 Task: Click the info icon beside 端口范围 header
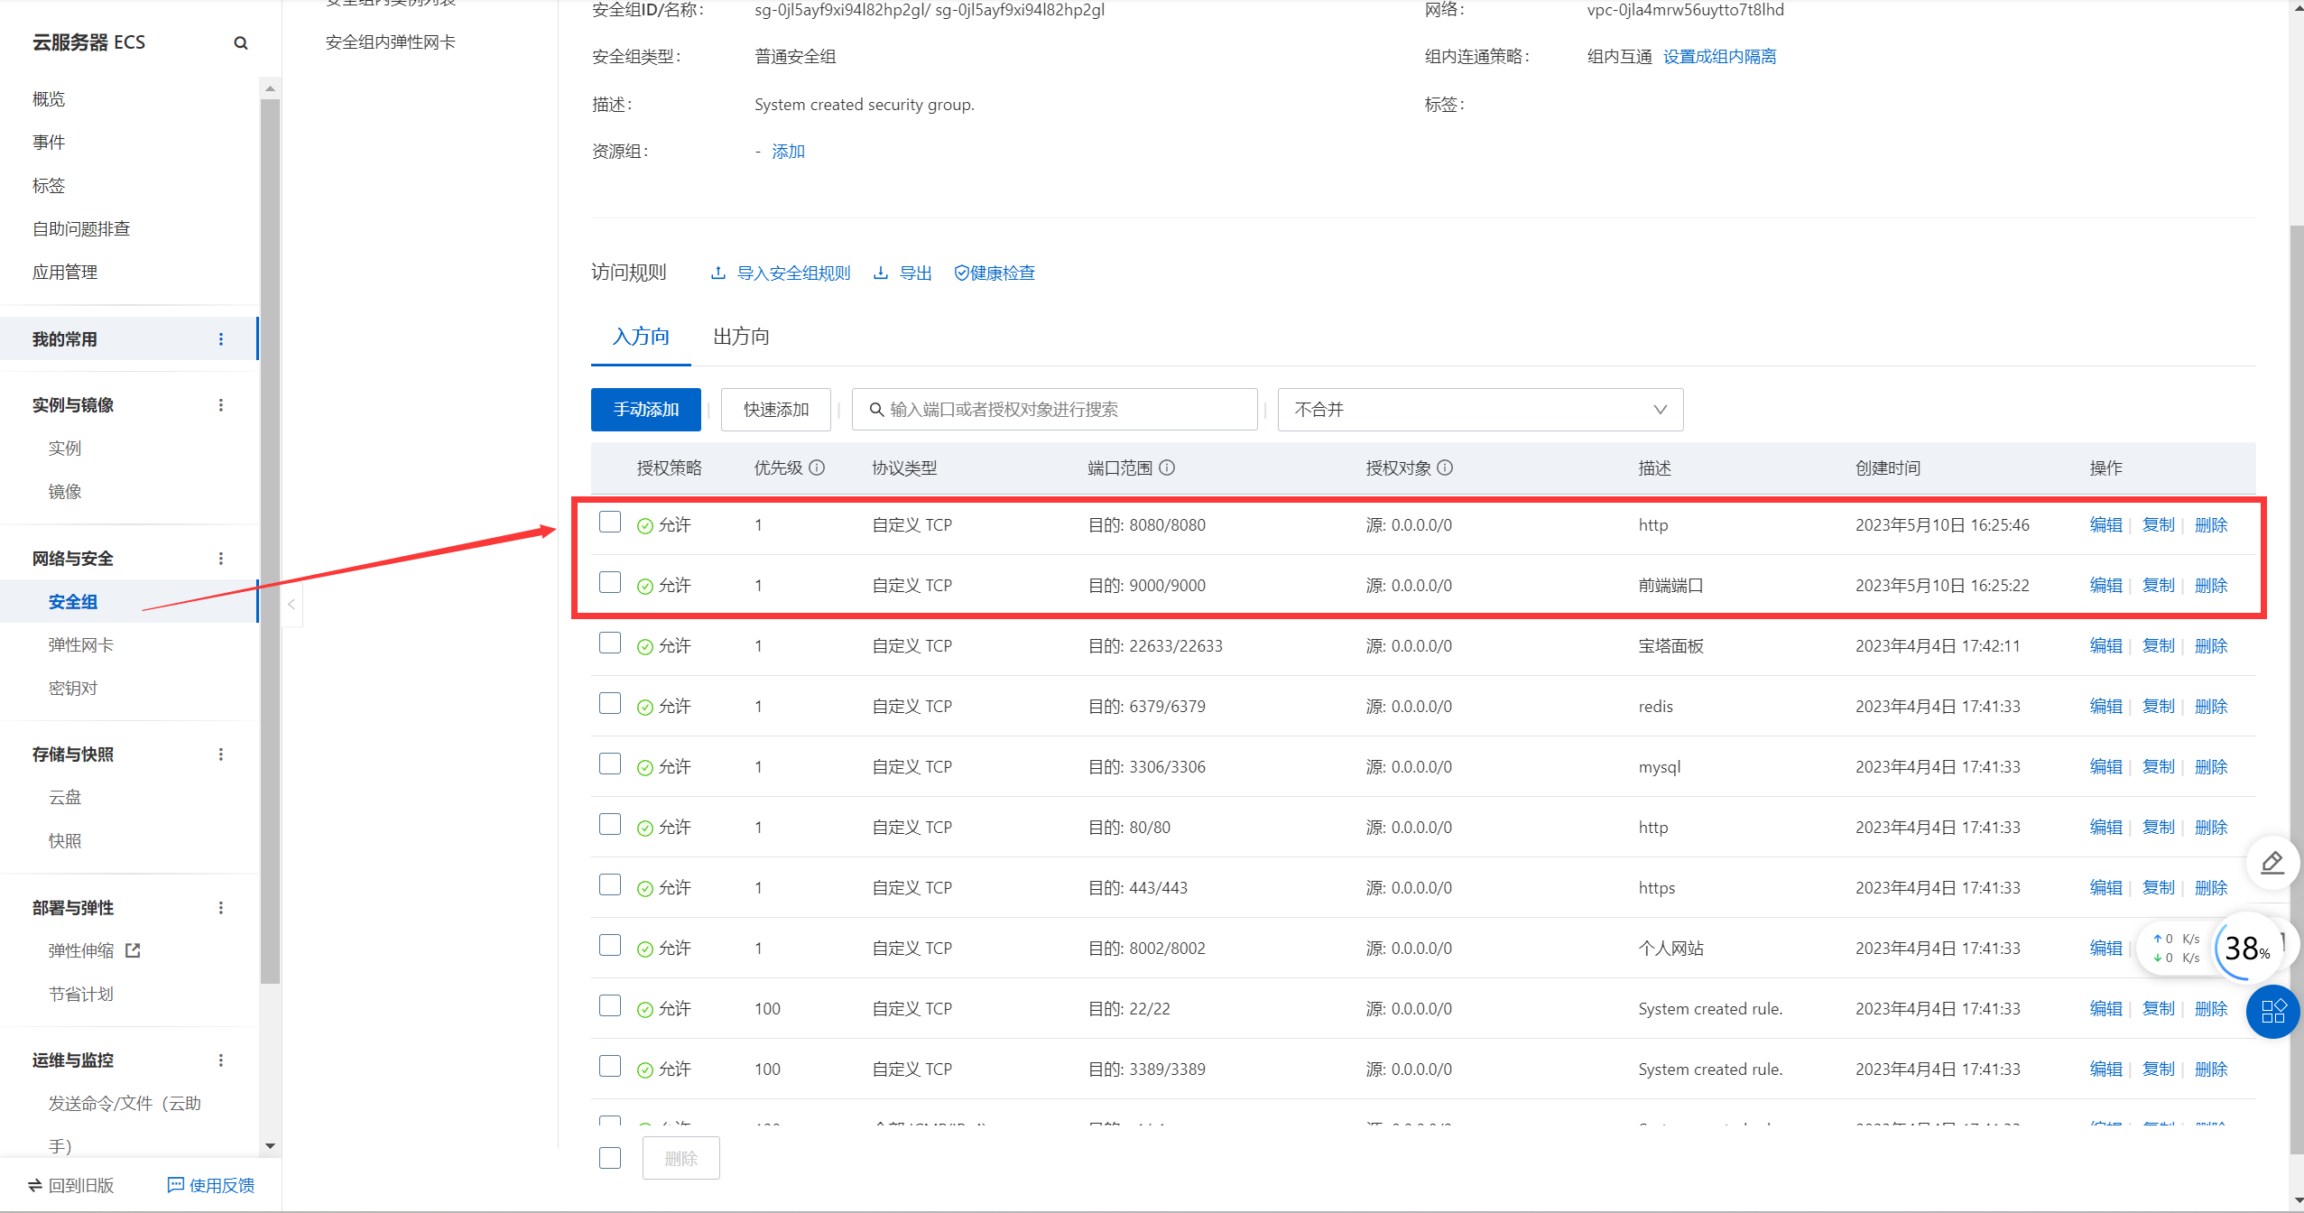pyautogui.click(x=1167, y=468)
